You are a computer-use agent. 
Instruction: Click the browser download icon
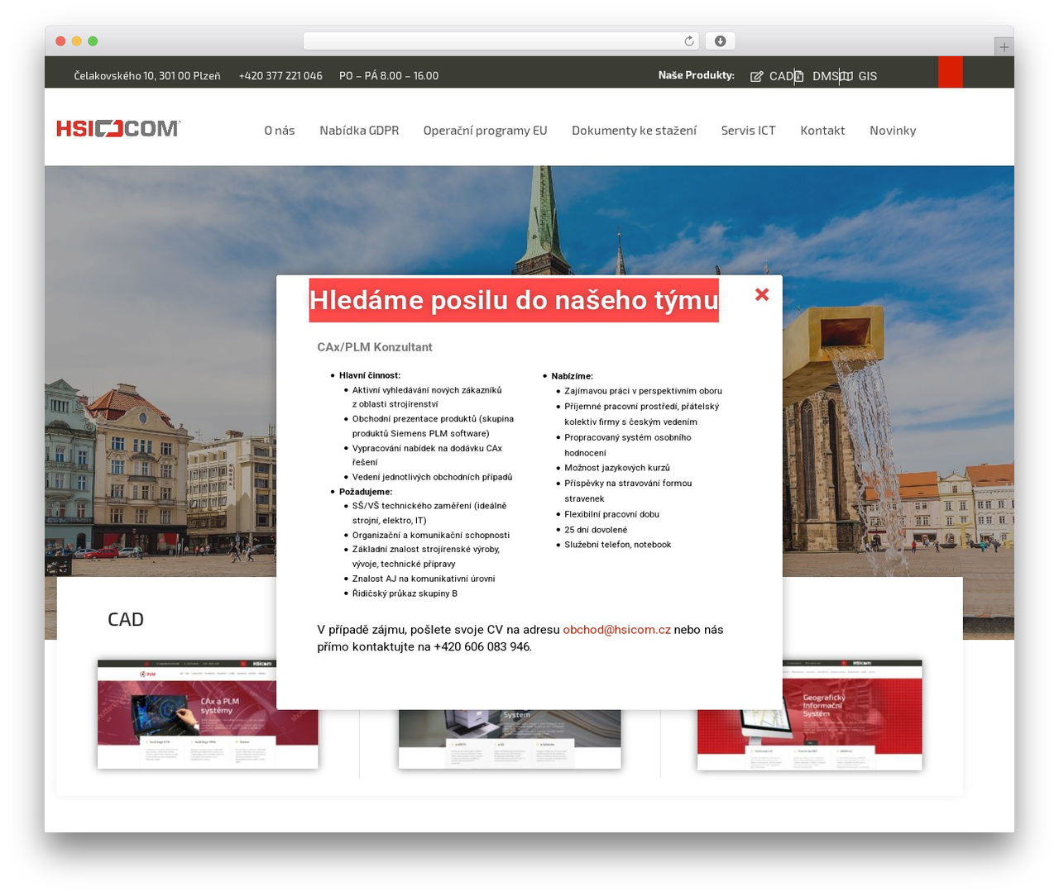coord(721,41)
